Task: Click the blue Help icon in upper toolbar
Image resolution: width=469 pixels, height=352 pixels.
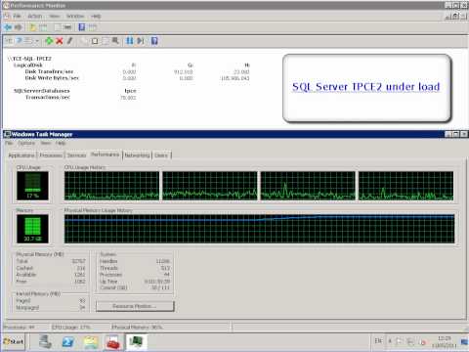Action: [x=82, y=27]
